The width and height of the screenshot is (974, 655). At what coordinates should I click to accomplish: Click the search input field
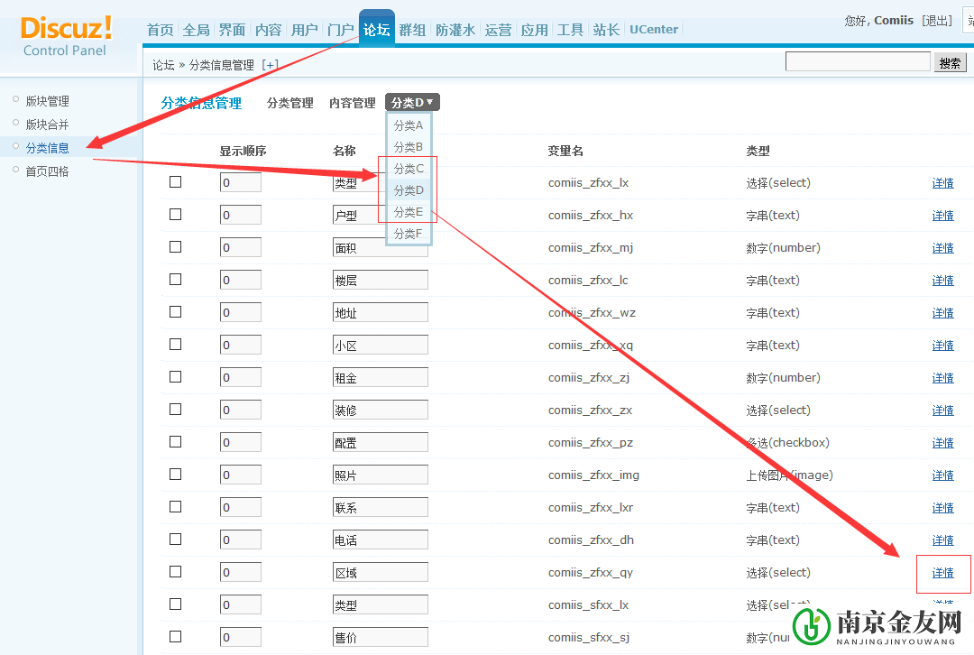857,60
